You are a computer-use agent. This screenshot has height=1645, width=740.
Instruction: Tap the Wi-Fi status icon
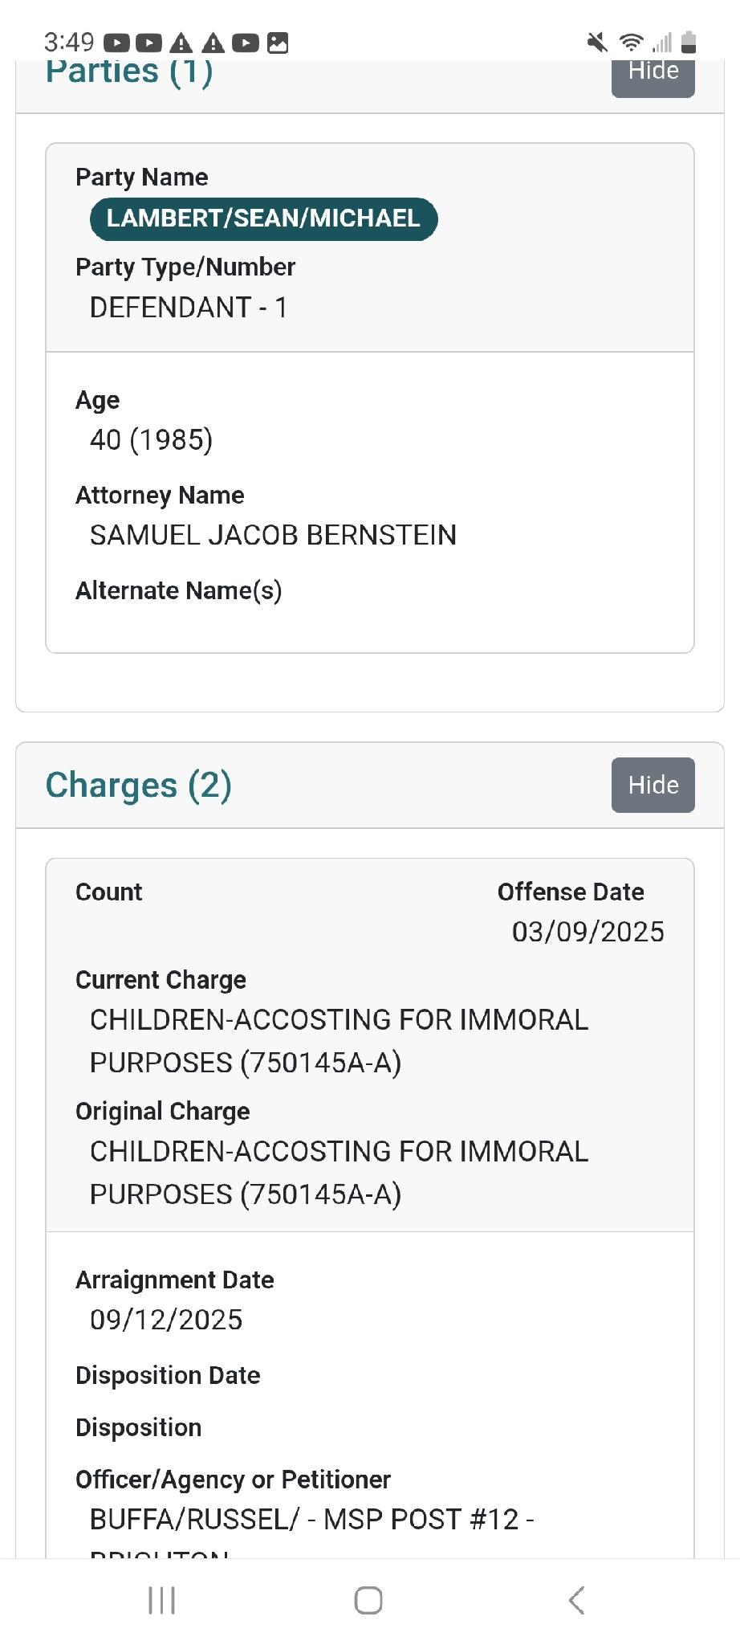point(632,42)
